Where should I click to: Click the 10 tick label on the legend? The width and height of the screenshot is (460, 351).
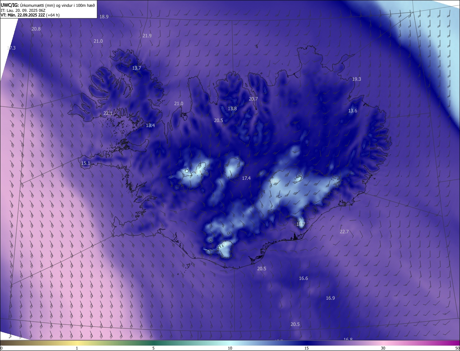[x=230, y=348]
